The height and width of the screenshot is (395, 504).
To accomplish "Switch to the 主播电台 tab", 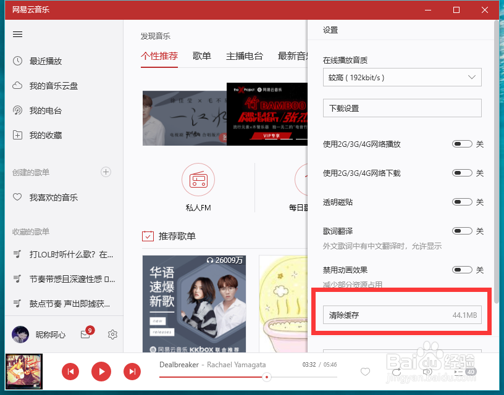I will [245, 56].
